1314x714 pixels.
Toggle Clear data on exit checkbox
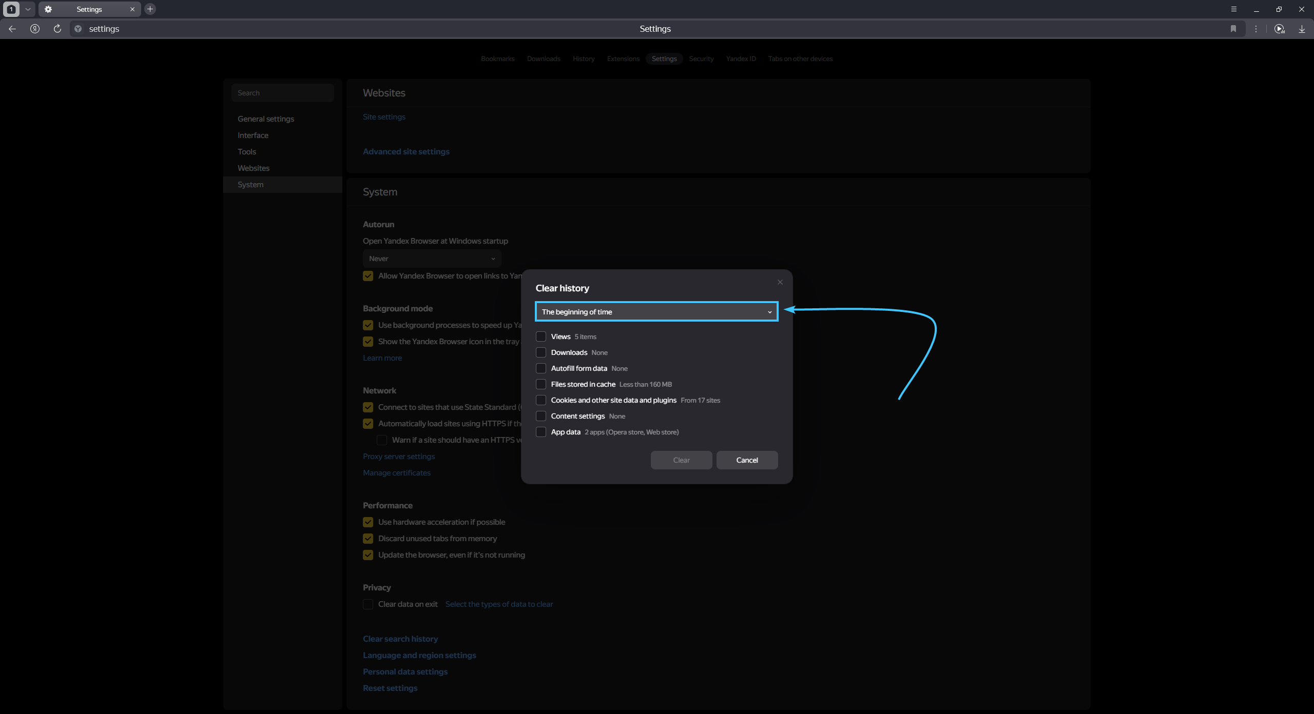click(368, 604)
